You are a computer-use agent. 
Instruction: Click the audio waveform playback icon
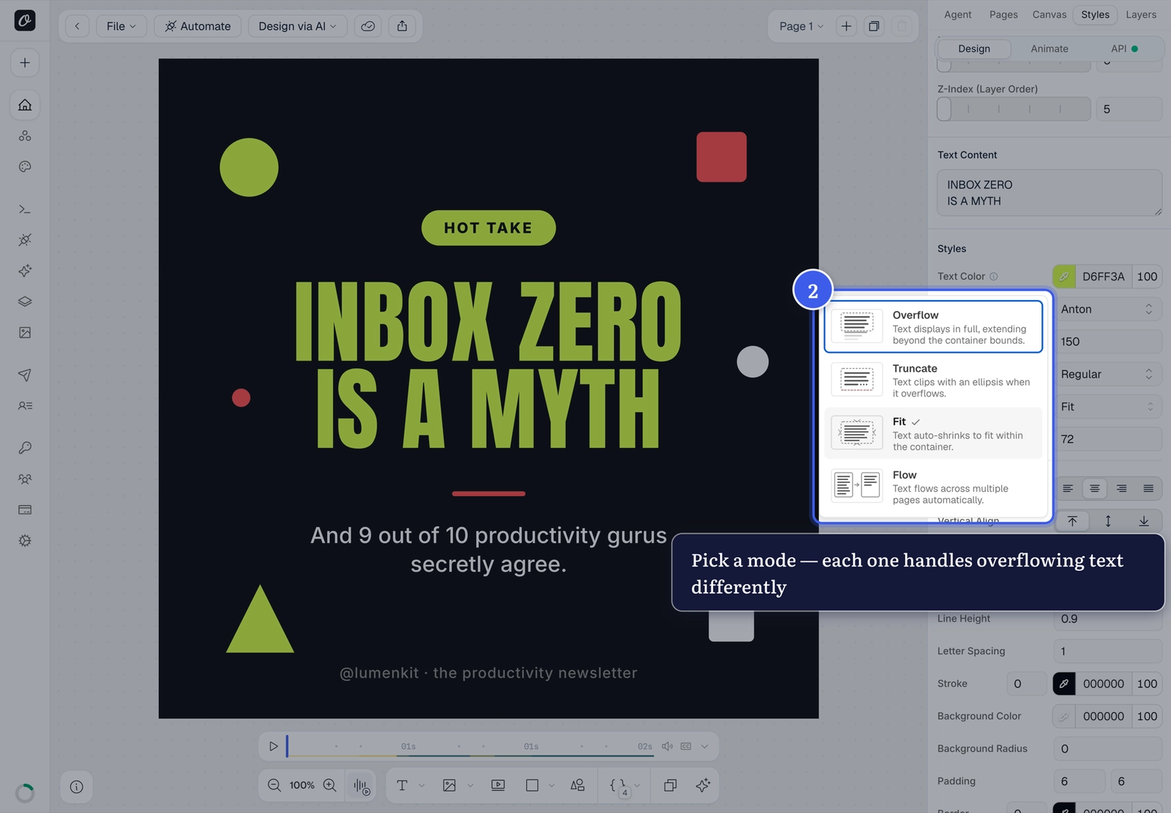362,786
